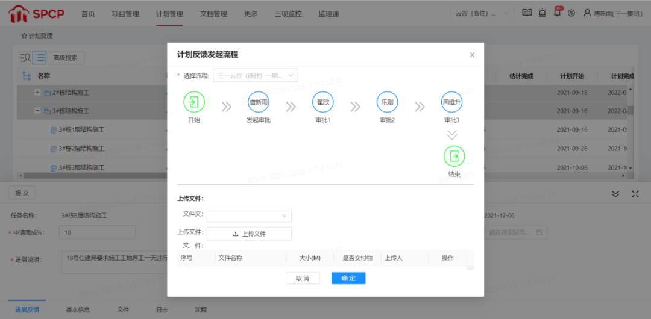The image size is (651, 319).
Task: Select the 审批3 approver node 周维升
Action: [451, 102]
